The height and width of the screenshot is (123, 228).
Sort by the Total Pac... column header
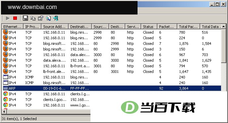coord(189,27)
